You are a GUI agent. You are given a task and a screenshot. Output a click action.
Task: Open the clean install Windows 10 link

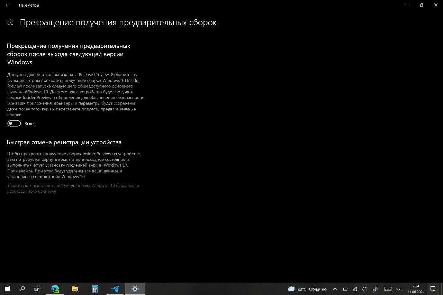click(73, 188)
